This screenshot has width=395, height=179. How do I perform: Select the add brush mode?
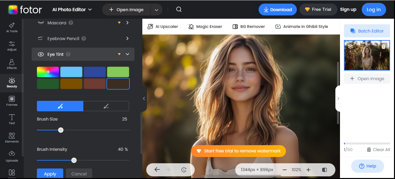click(60, 106)
